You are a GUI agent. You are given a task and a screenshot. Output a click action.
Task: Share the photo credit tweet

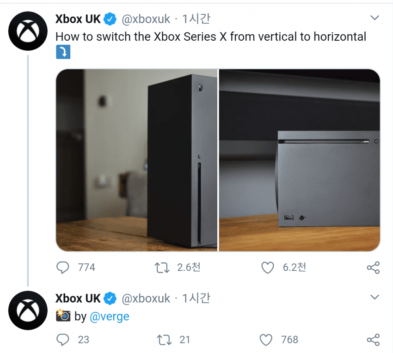point(373,340)
